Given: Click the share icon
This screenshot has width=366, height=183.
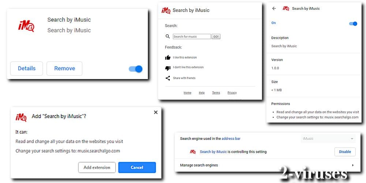Looking at the screenshot, I should click(168, 78).
